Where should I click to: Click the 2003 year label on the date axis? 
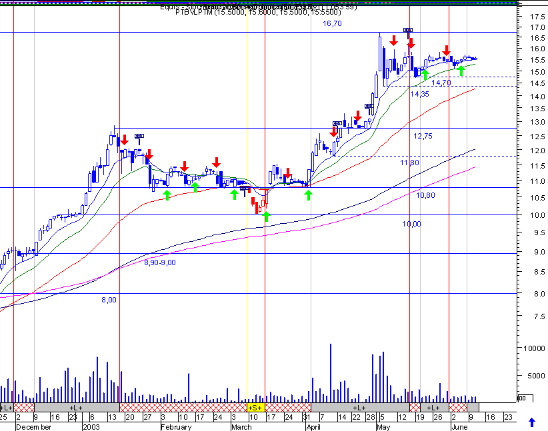click(91, 427)
